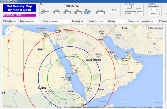Pan map left with compass arrow
The image size is (167, 109).
(x=6, y=32)
